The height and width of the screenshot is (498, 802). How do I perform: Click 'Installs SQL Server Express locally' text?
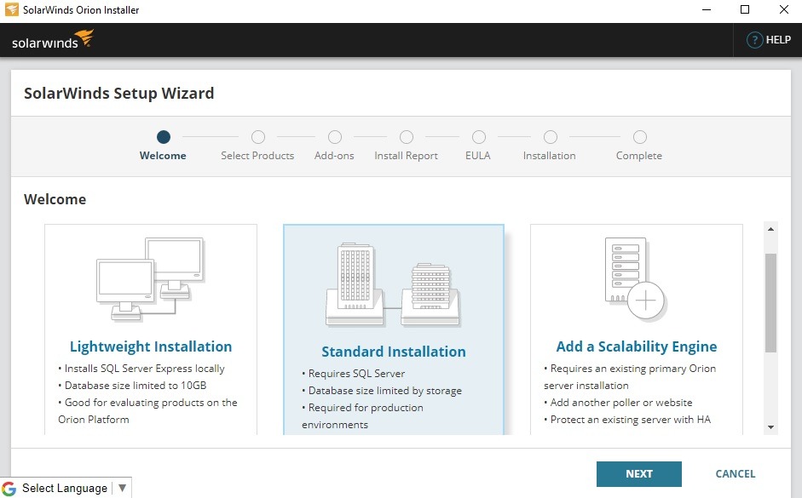point(144,369)
